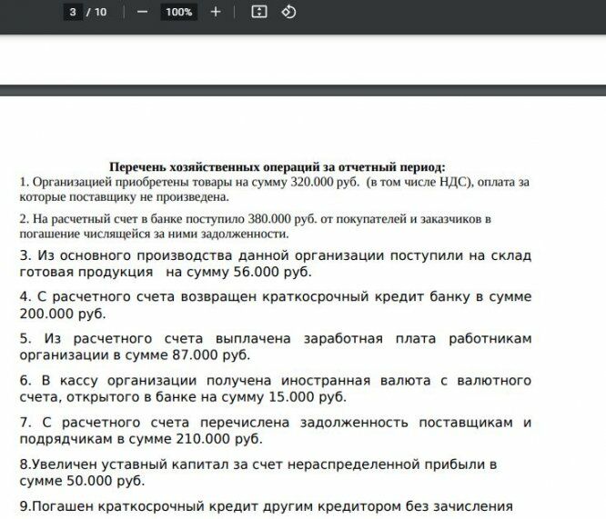
Task: Select operation 5 about заработная плата 87.000 руб.
Action: [x=275, y=347]
